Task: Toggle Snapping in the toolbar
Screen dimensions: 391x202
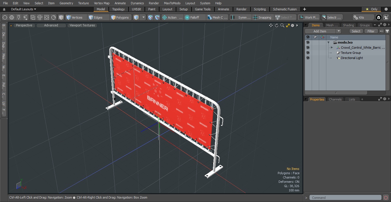Action: (x=262, y=17)
